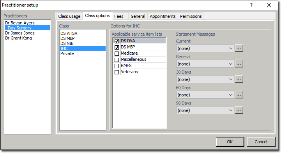The image size is (281, 153).
Task: Choose the DS NIB class
Action: point(83,43)
